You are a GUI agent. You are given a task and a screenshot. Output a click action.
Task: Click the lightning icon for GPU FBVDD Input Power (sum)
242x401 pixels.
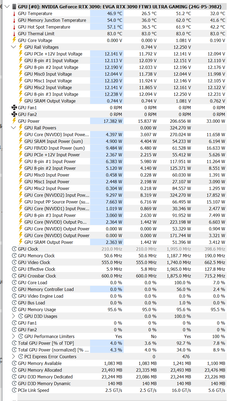(x=21, y=147)
